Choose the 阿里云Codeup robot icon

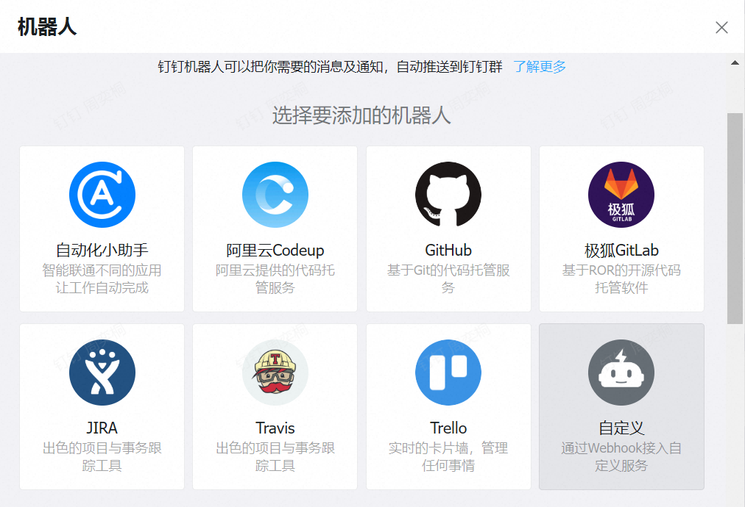[x=275, y=195]
